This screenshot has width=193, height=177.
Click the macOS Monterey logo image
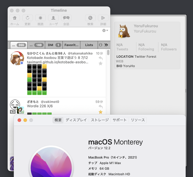click(x=51, y=162)
